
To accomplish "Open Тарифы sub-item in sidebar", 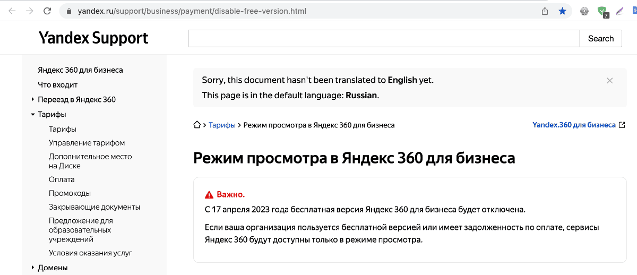I will (x=63, y=129).
